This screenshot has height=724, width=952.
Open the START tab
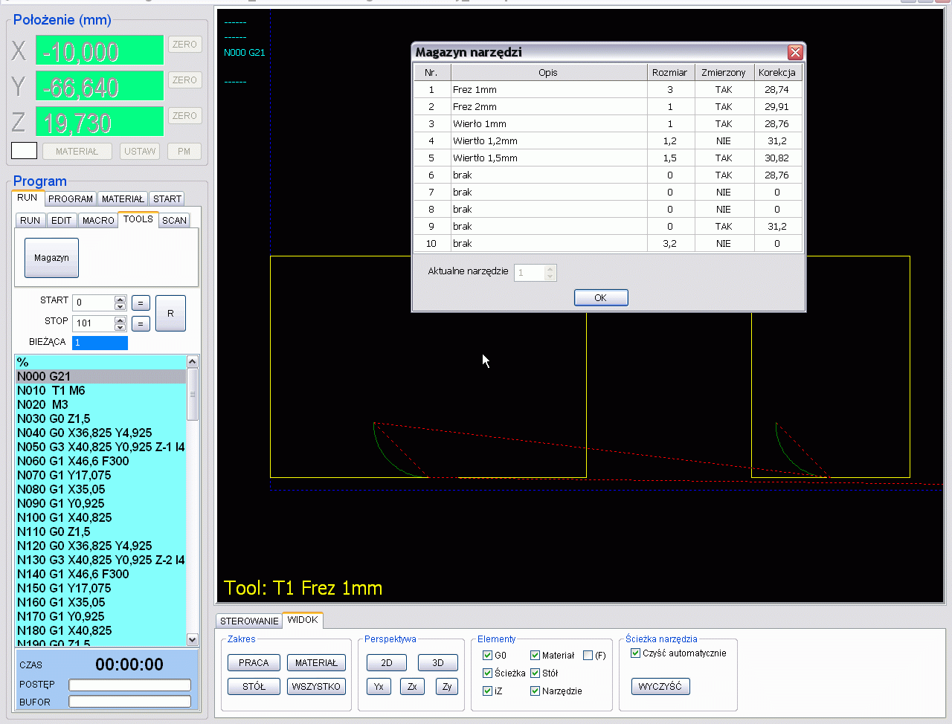coord(167,198)
